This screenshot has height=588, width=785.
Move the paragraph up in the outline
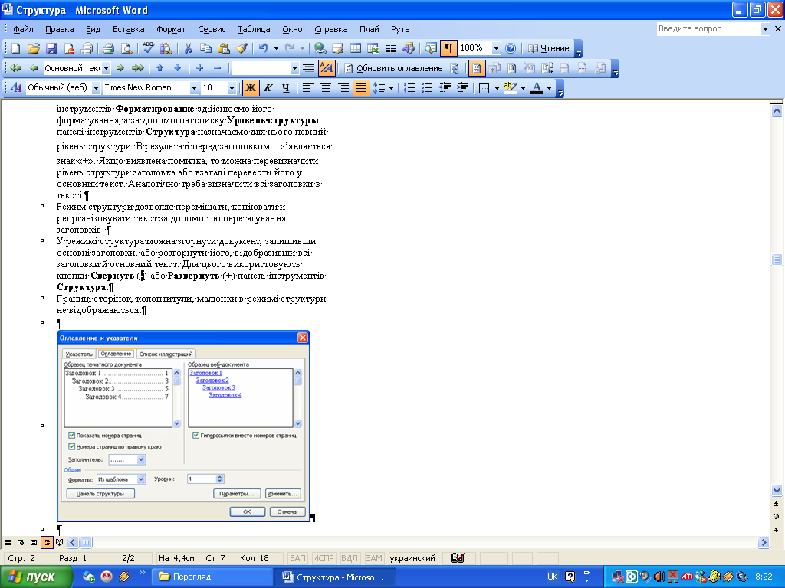159,68
